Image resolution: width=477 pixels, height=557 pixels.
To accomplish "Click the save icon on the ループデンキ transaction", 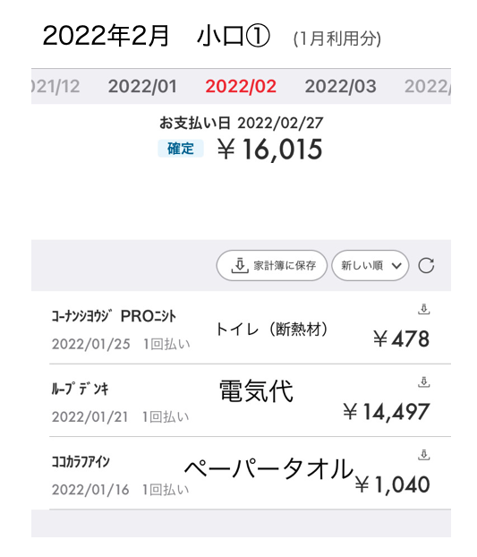I will [424, 382].
